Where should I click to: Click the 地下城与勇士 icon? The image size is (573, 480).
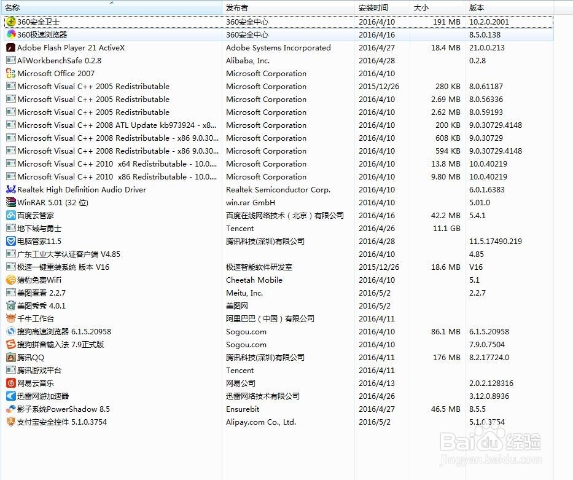pos(11,228)
